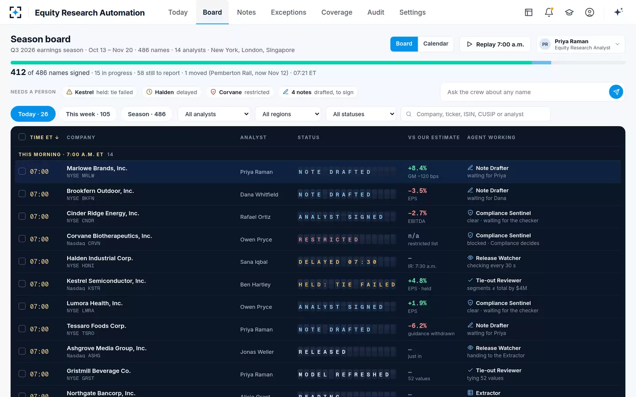The width and height of the screenshot is (636, 397).
Task: Click the shield icon on Corvane chip
Action: [213, 92]
